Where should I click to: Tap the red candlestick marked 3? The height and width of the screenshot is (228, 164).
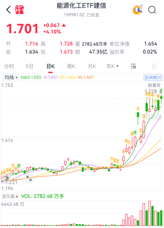(144, 130)
